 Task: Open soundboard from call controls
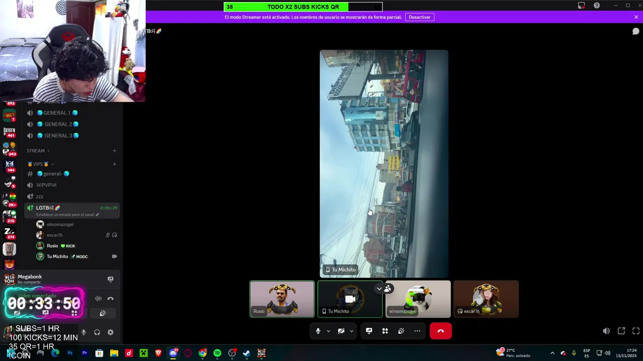[x=401, y=331]
